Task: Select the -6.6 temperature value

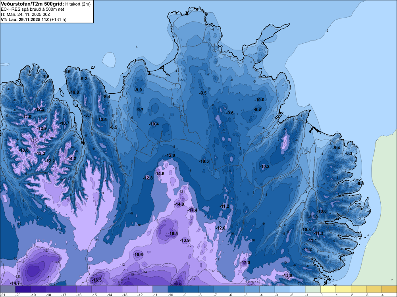Action: click(x=67, y=71)
